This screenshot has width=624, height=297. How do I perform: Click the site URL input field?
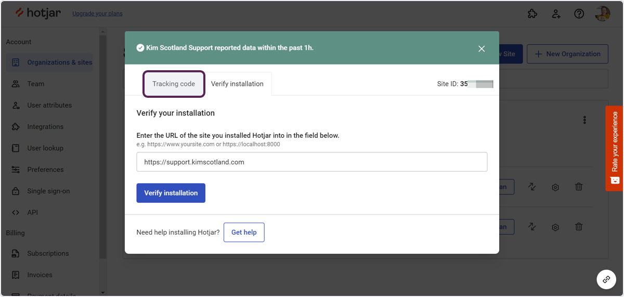312,162
